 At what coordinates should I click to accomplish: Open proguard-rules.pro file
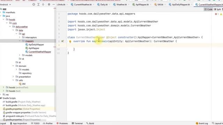click(x=29, y=116)
